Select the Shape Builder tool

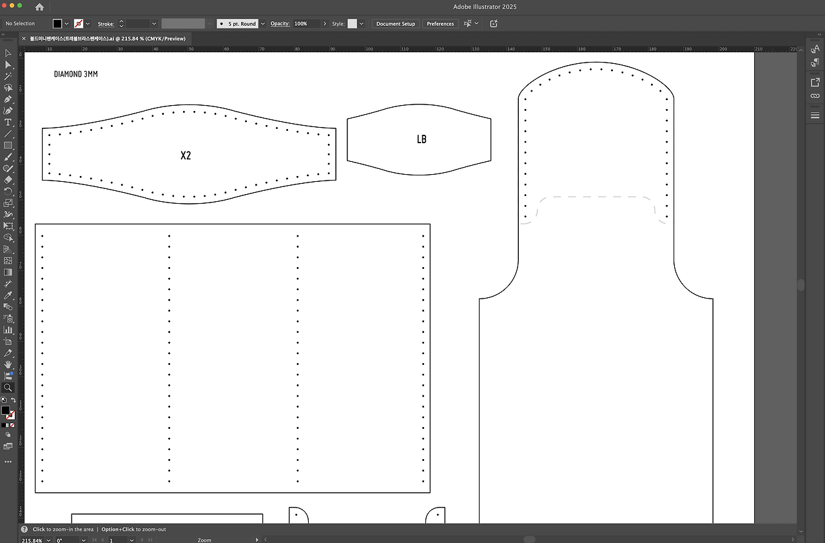(x=8, y=238)
